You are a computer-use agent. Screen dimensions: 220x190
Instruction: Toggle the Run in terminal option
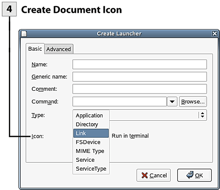(x=130, y=136)
